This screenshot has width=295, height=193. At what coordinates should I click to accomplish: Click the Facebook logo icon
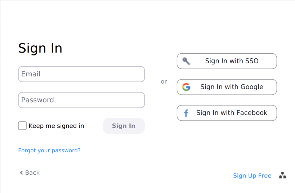click(186, 113)
